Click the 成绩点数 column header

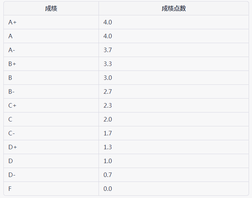(x=174, y=8)
